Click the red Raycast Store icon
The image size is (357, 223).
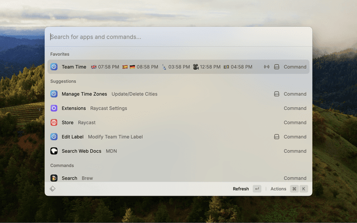click(54, 123)
